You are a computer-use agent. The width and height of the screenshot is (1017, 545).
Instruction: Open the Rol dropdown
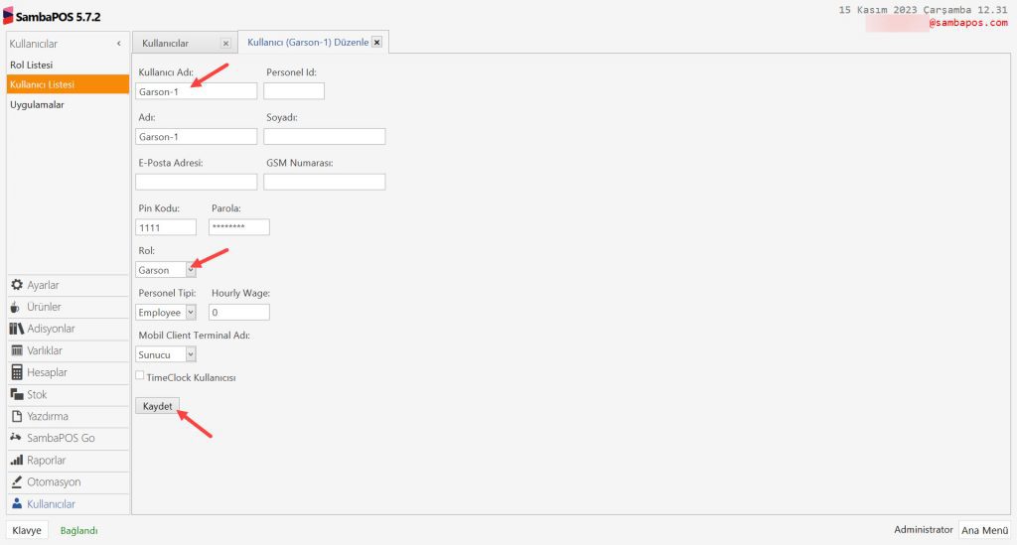191,270
